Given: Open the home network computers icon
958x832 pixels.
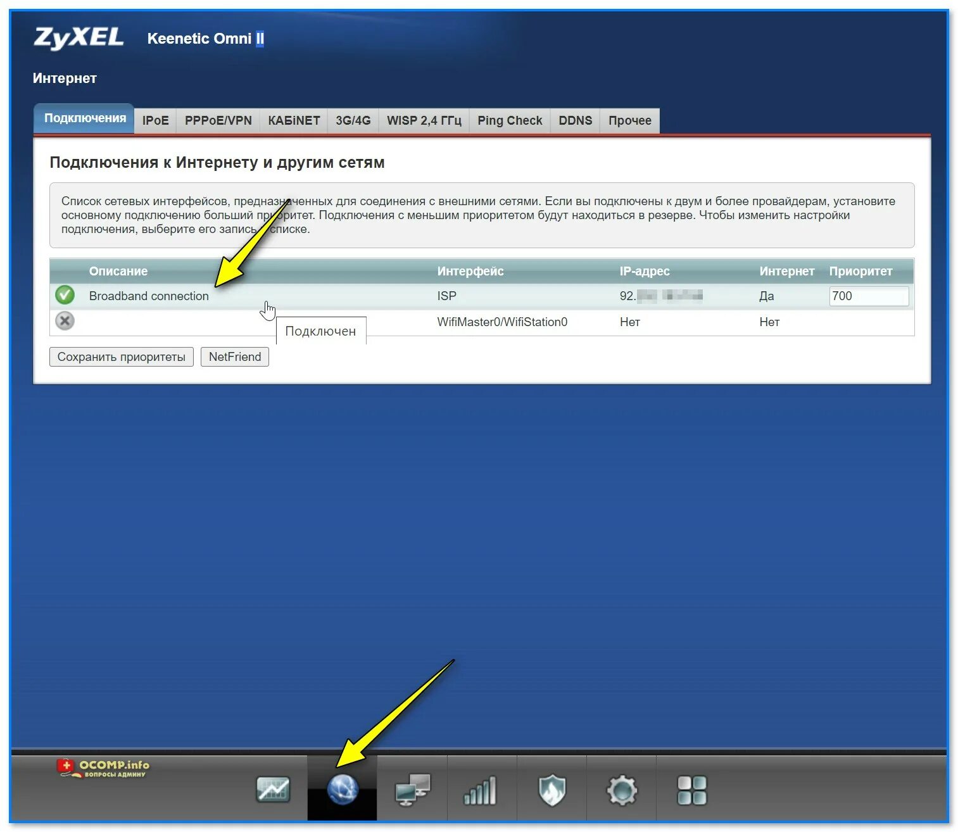Looking at the screenshot, I should 412,790.
